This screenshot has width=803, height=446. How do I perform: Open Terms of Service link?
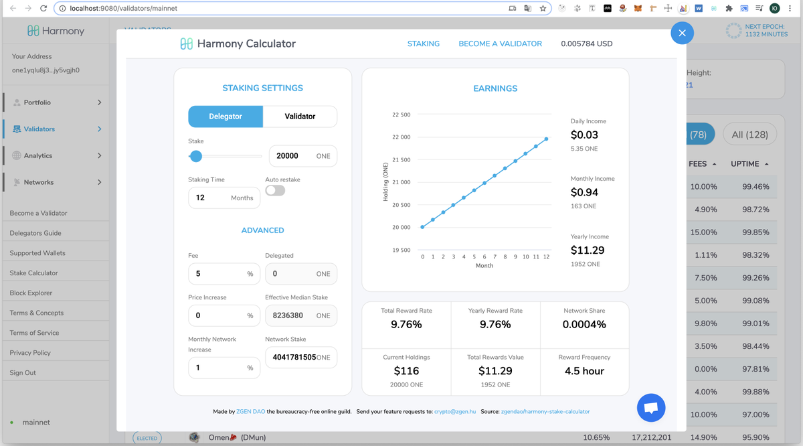click(x=34, y=333)
